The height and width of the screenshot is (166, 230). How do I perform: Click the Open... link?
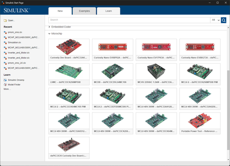[x=11, y=21]
